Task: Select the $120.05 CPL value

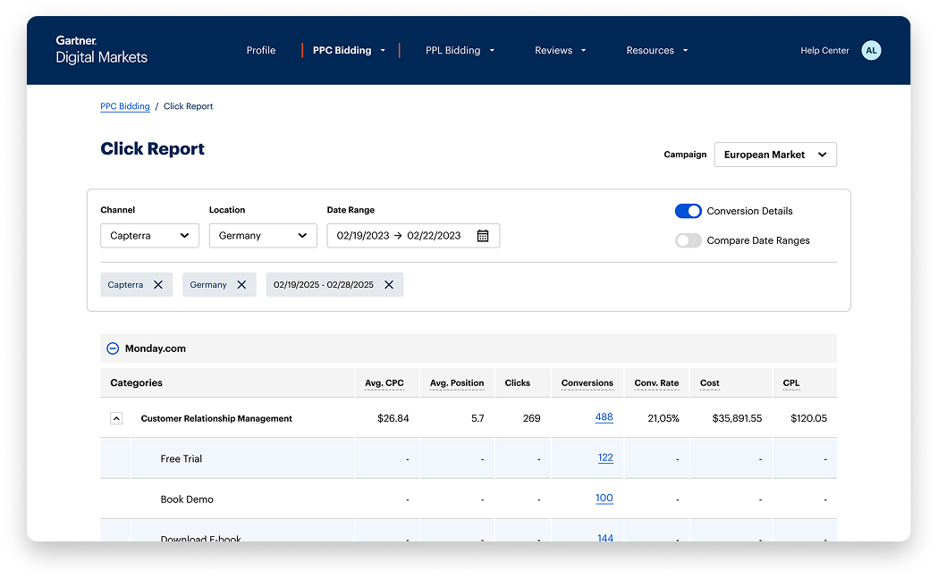Action: pos(808,418)
